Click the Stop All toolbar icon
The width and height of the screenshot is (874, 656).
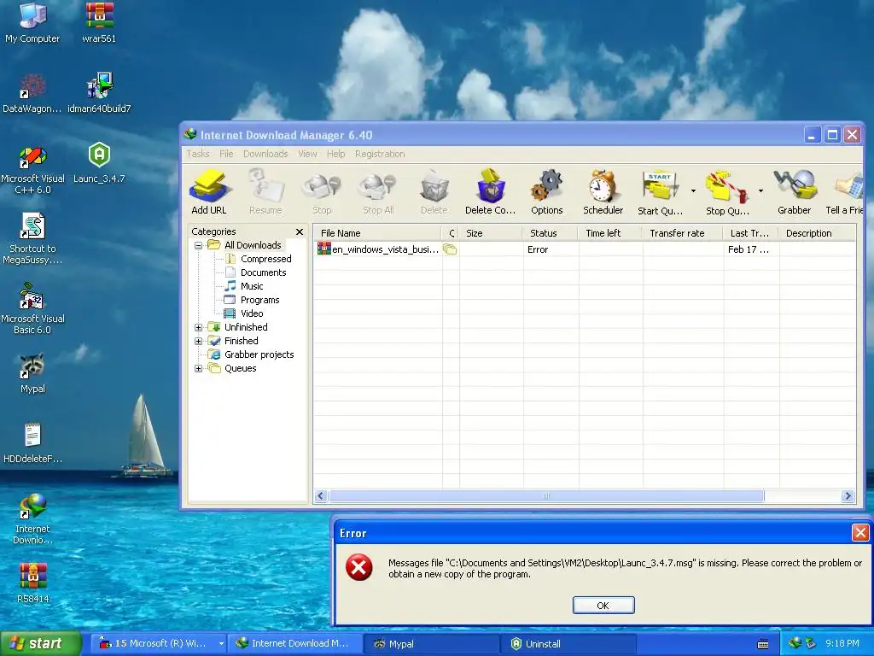click(x=378, y=192)
